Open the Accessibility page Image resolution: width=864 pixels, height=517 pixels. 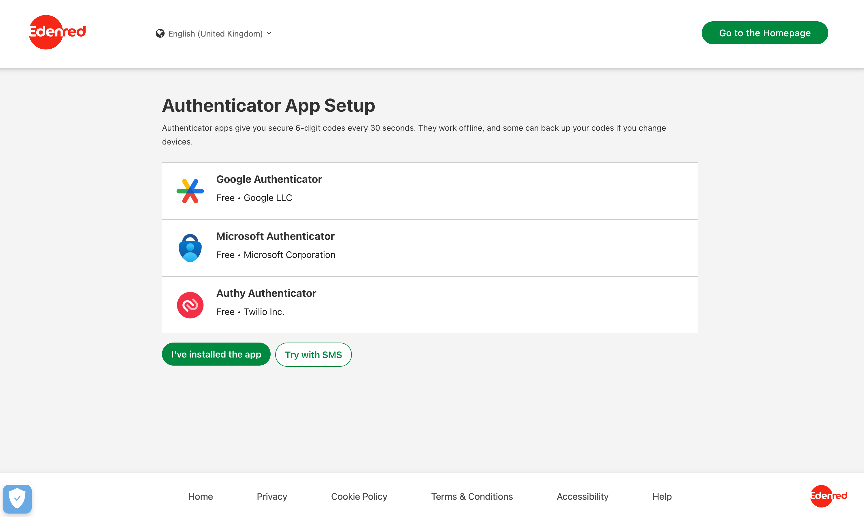582,496
